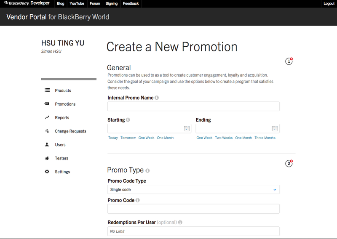Click the info icon beside Internal Promo Name

pyautogui.click(x=157, y=98)
